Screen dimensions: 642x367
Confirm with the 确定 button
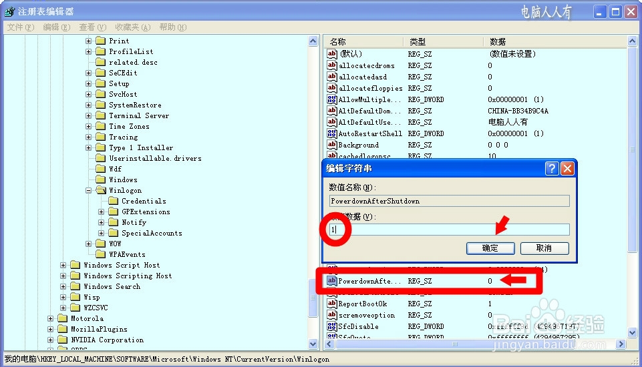pos(490,248)
